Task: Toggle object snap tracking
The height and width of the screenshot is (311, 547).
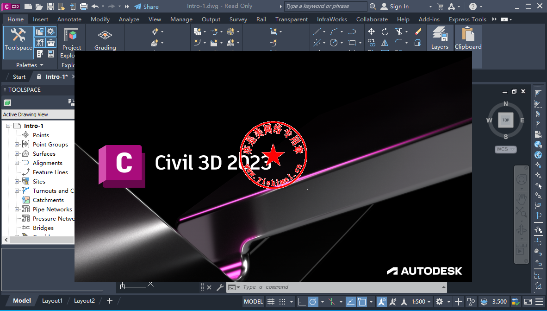Action: pyautogui.click(x=351, y=301)
